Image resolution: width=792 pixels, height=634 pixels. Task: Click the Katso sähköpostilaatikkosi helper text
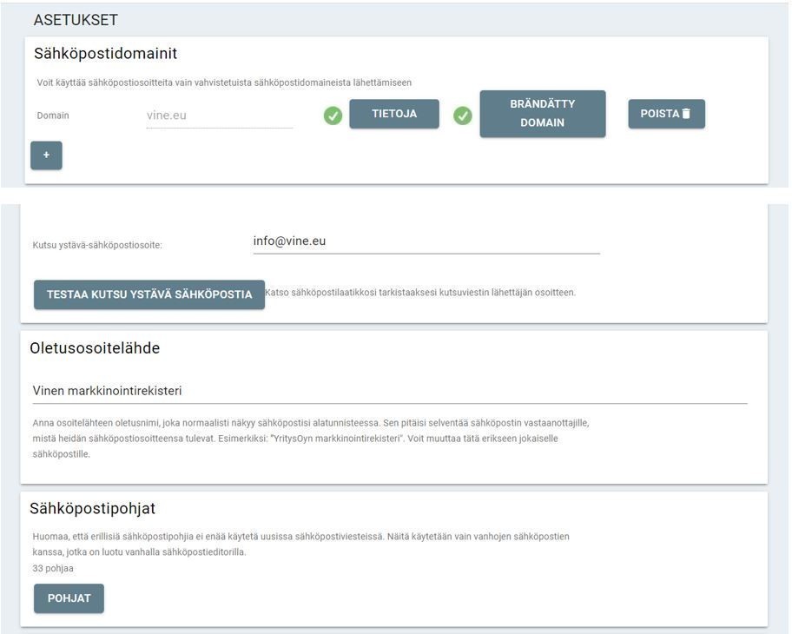420,293
